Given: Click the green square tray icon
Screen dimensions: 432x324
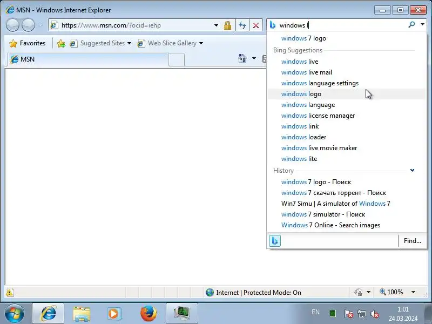Looking at the screenshot, I should point(333,313).
